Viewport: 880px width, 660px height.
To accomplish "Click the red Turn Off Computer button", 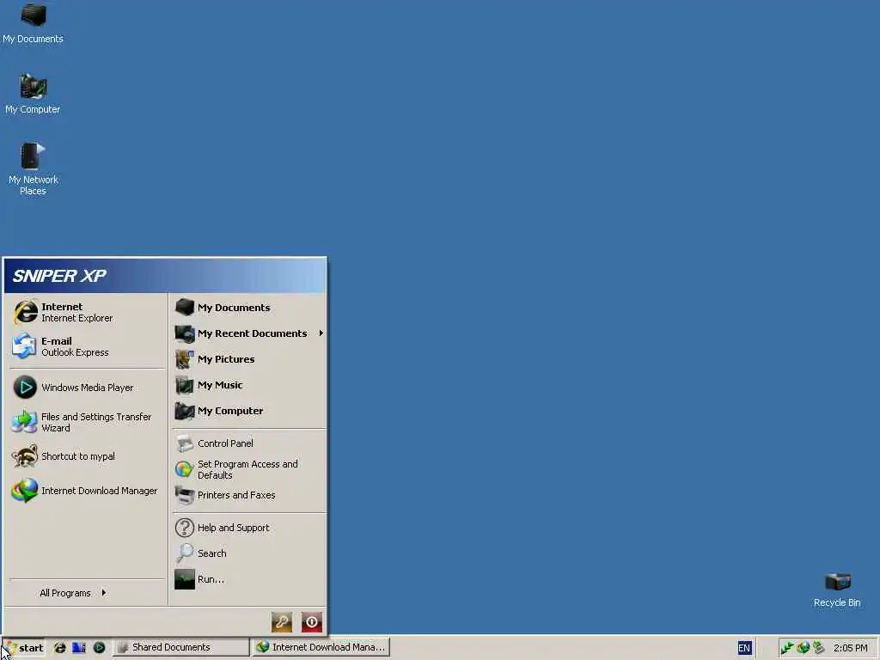I will click(312, 622).
